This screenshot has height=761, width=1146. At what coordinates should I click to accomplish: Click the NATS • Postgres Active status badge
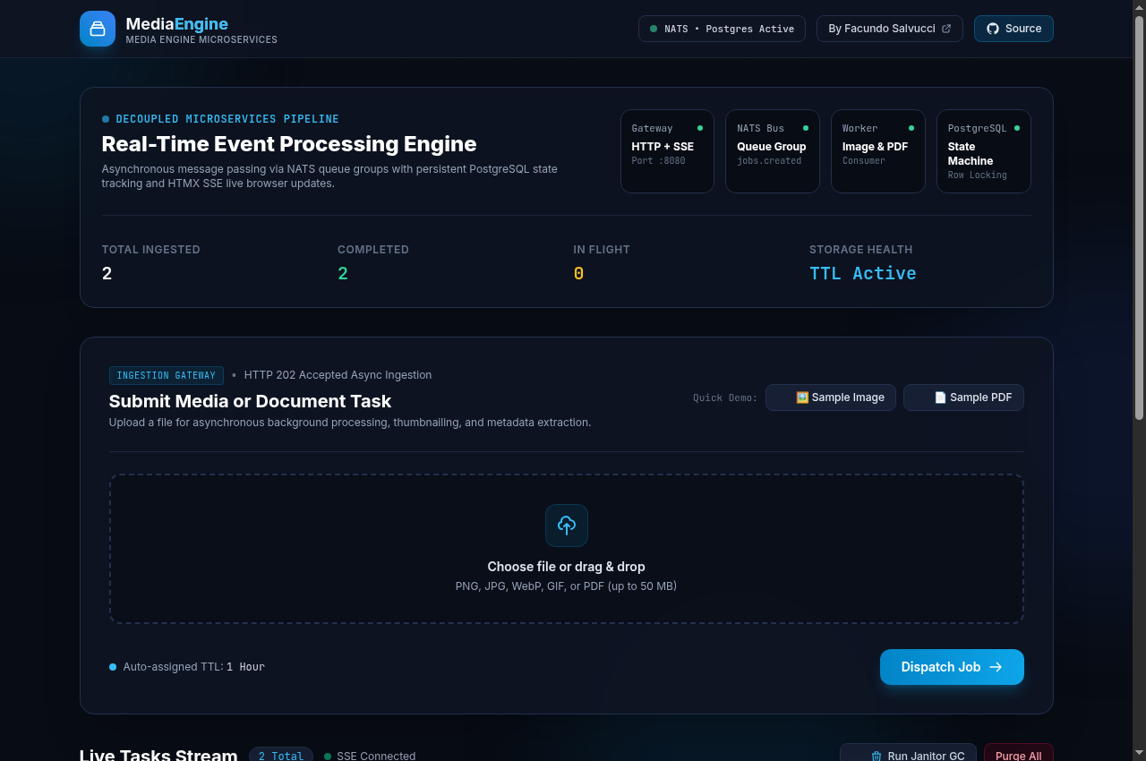point(722,29)
